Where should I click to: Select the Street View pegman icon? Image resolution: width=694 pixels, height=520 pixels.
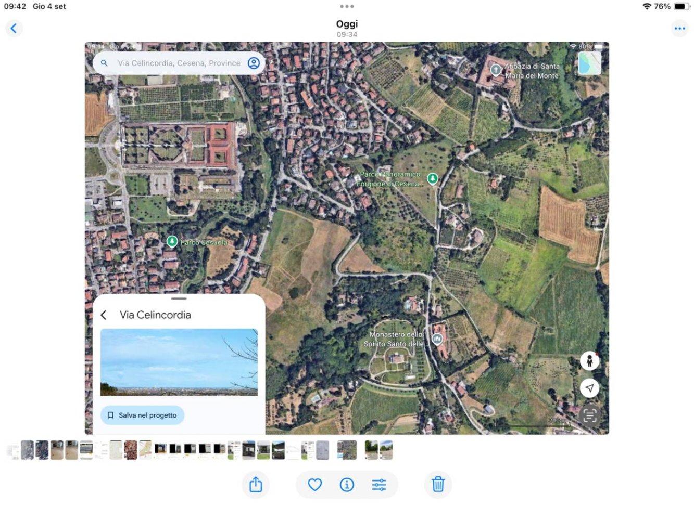pyautogui.click(x=590, y=360)
